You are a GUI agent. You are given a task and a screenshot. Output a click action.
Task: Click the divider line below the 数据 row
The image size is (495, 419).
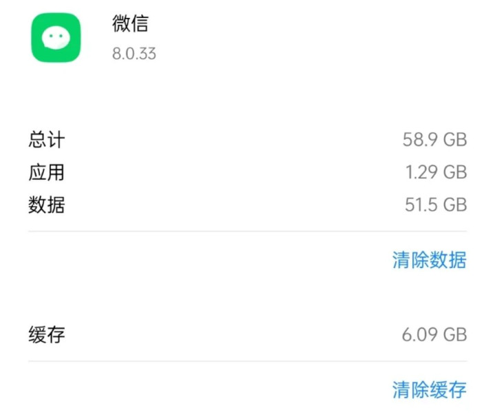pyautogui.click(x=248, y=232)
